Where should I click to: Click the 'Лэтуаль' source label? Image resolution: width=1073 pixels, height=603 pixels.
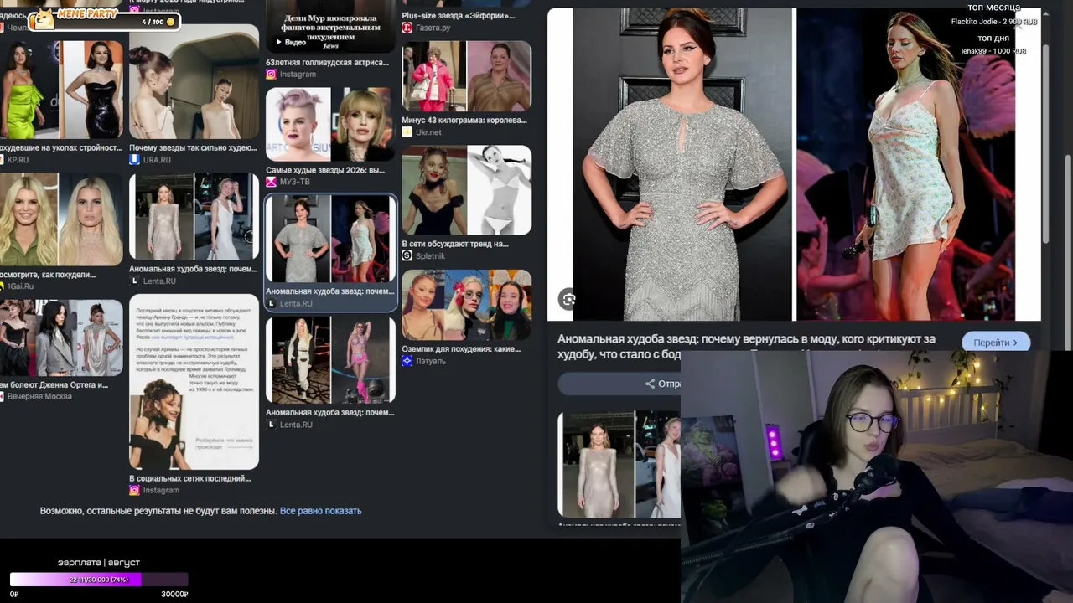[431, 361]
